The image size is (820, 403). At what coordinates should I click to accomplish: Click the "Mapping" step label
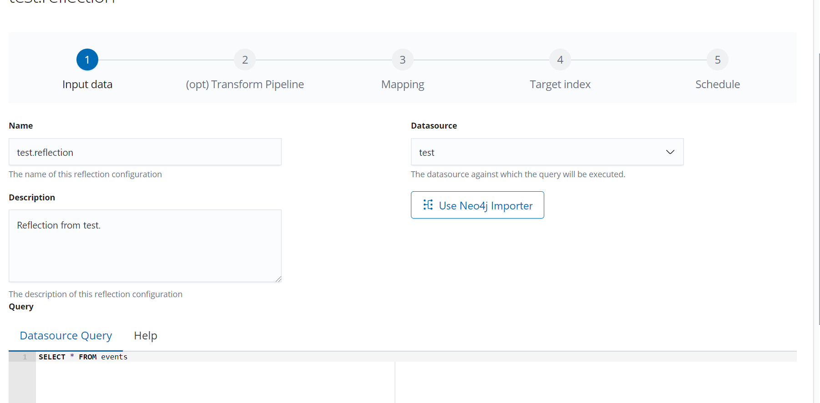[x=402, y=85]
